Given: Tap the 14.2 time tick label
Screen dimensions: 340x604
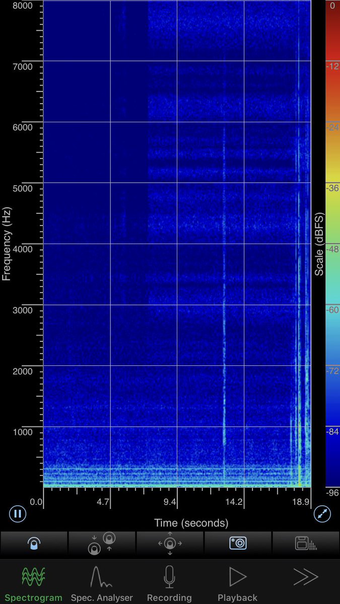Looking at the screenshot, I should pyautogui.click(x=234, y=502).
